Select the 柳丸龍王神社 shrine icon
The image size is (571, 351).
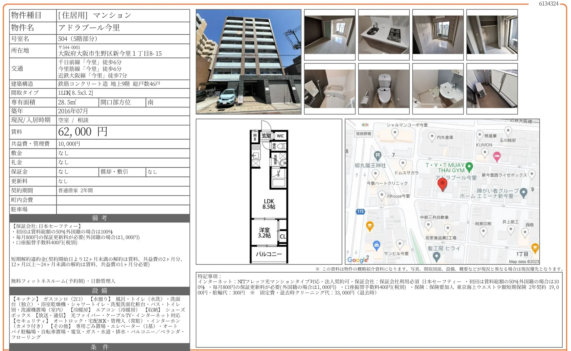[x=377, y=156]
